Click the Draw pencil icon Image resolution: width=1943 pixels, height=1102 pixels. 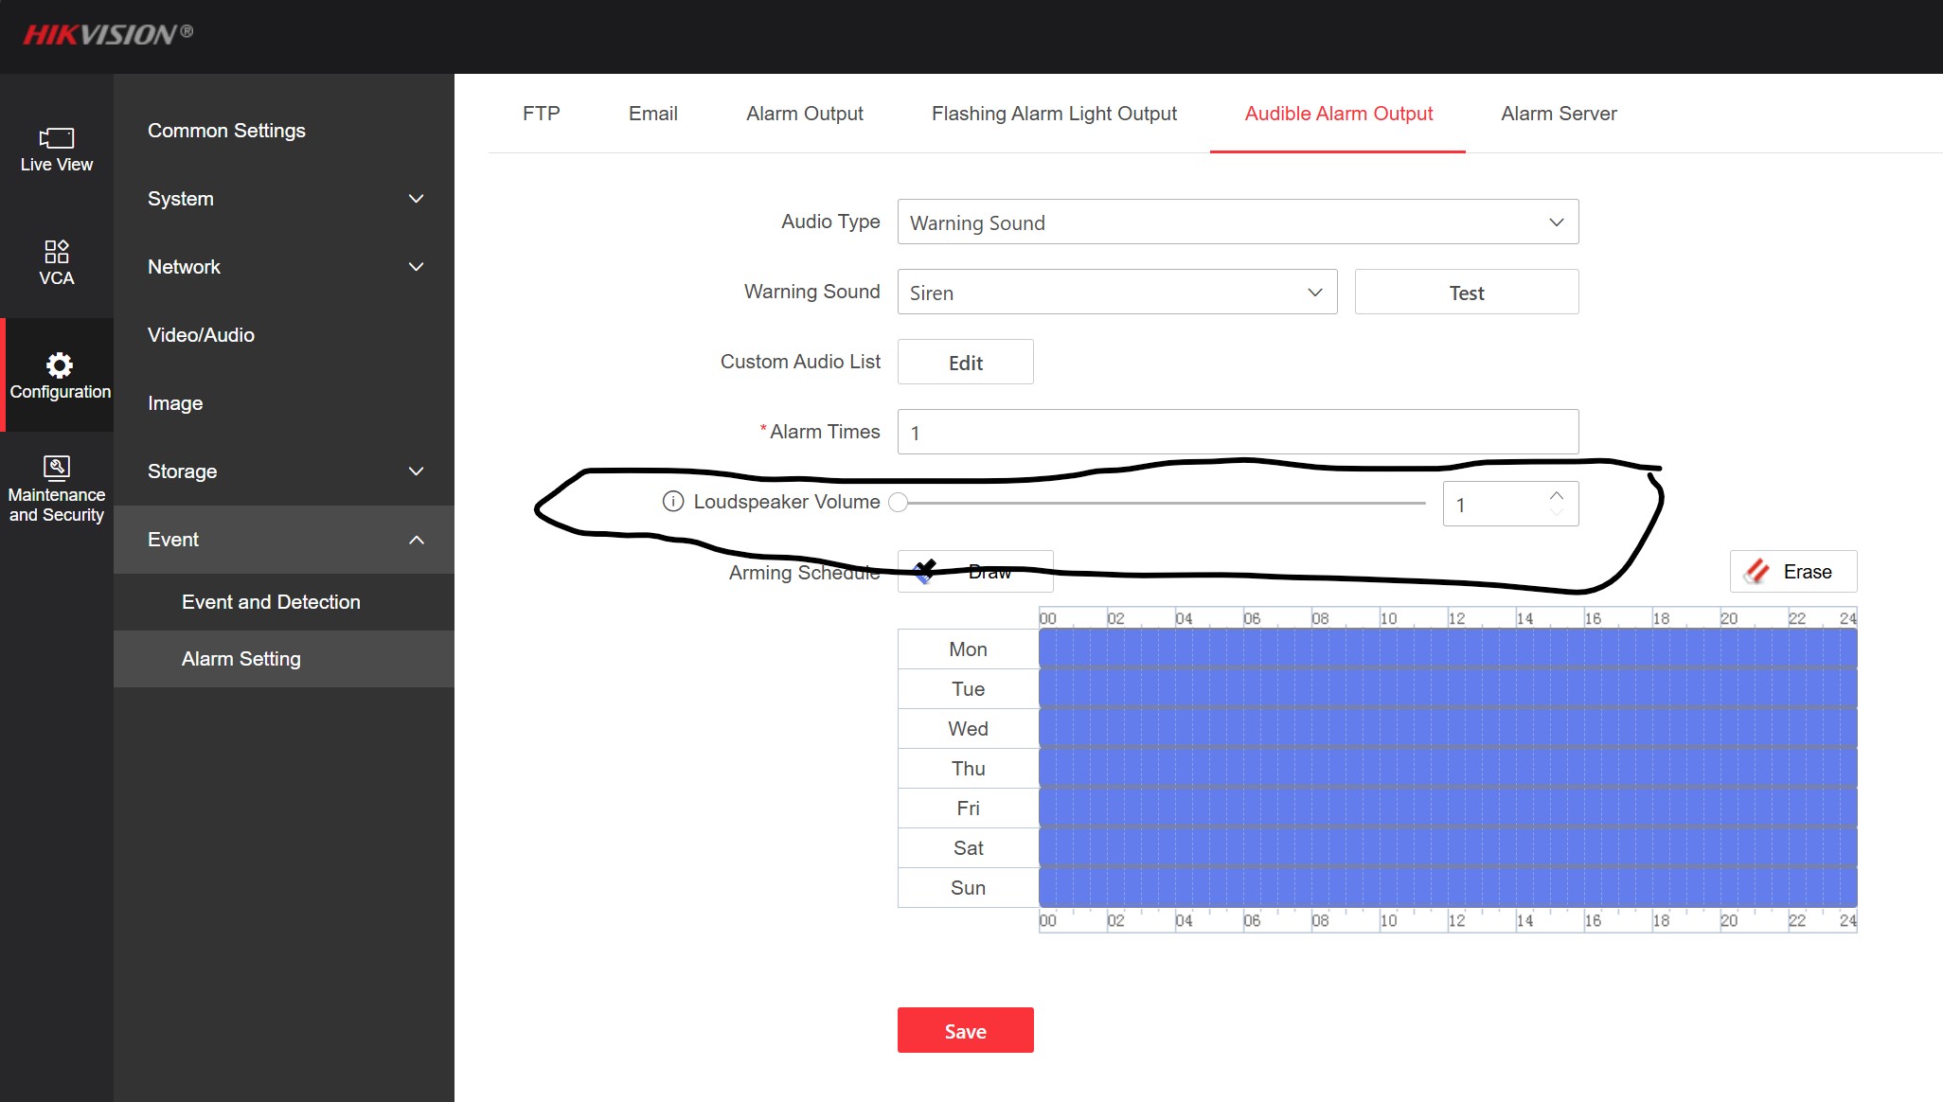pyautogui.click(x=925, y=571)
